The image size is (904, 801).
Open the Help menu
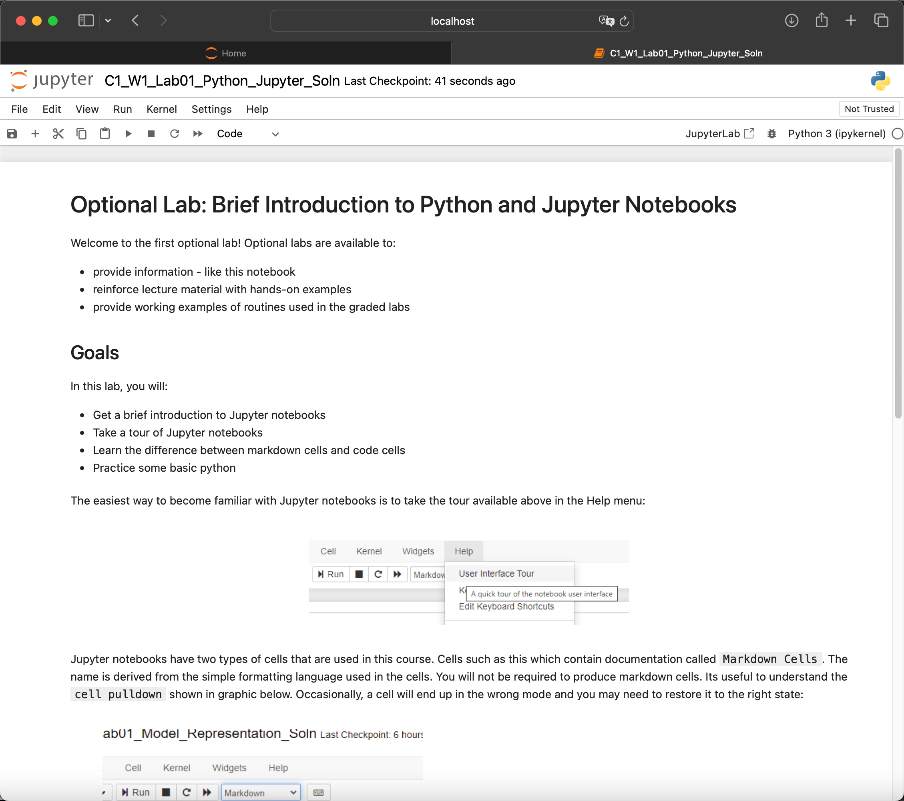point(257,109)
